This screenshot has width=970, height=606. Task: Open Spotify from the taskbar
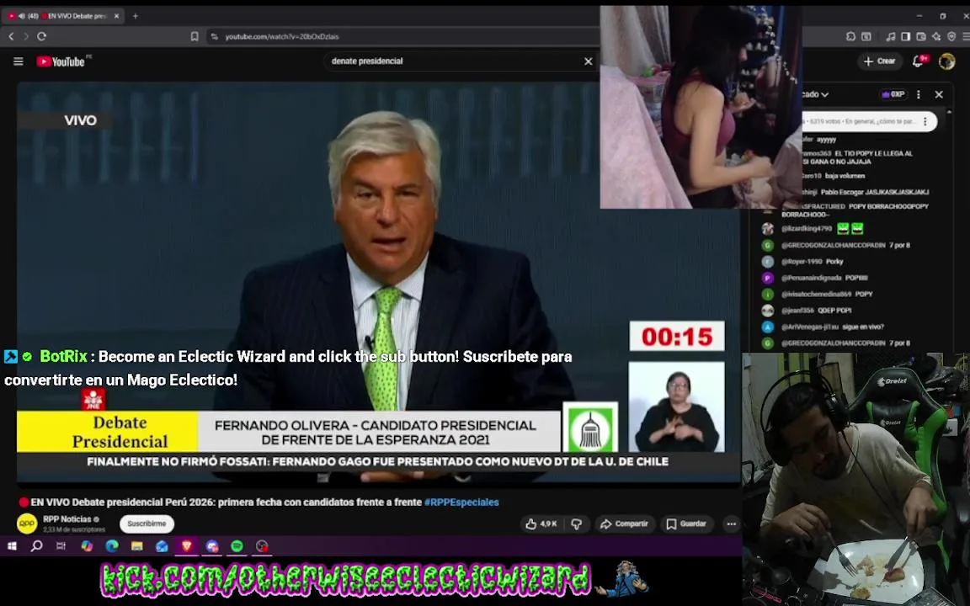click(237, 546)
